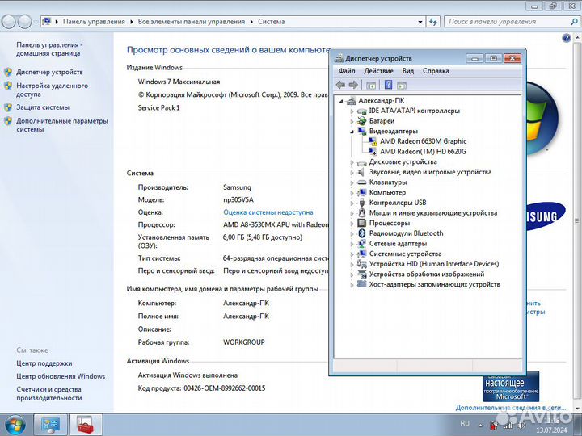Screen dimensions: 582x436
Task: Select the Видеоадаптеры category icon
Action: (361, 132)
